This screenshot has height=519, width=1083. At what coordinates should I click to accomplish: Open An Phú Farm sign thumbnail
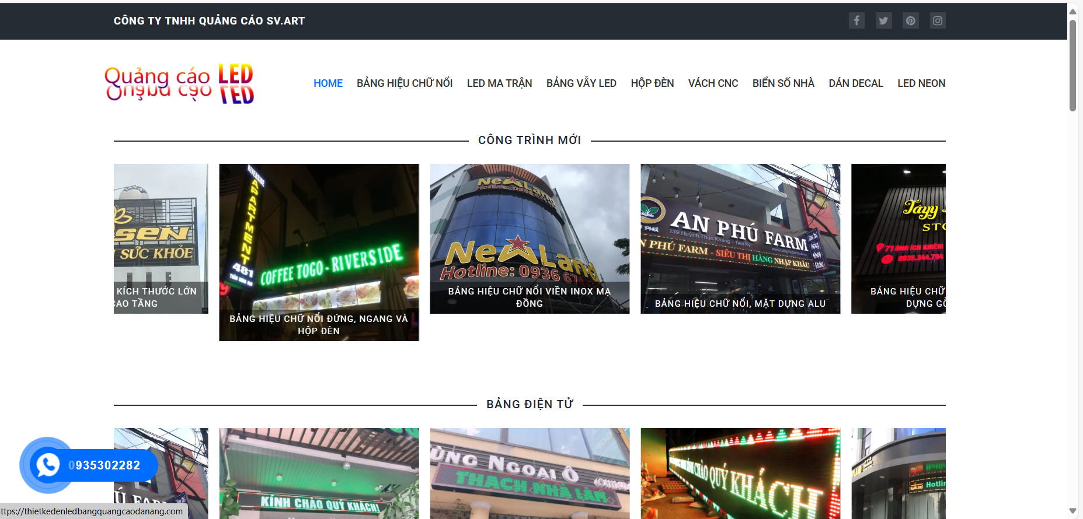tap(740, 239)
